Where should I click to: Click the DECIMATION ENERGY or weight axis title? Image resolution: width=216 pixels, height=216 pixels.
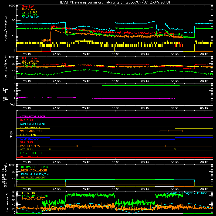coord(4,175)
